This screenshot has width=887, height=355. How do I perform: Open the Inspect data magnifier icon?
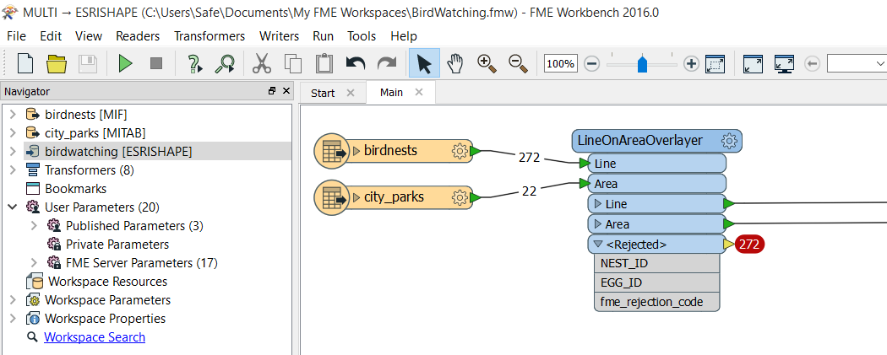[x=226, y=64]
